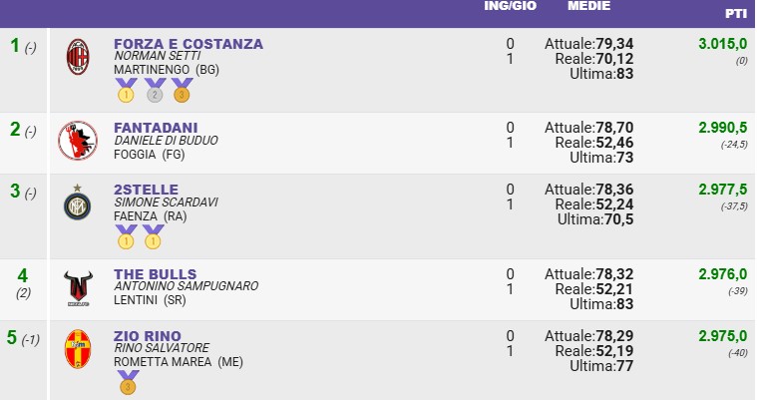
Task: Open THE BULLS team page
Action: click(156, 274)
